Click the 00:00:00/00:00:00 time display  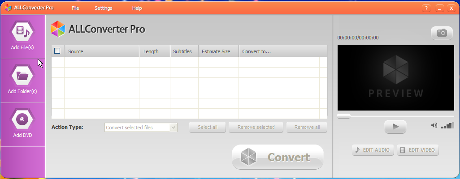[x=358, y=38]
